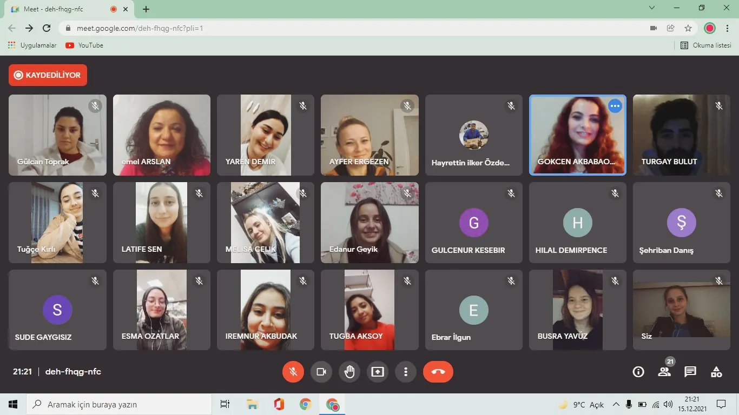Open the chat panel icon
Screen dimensions: 739x415
tap(690, 372)
